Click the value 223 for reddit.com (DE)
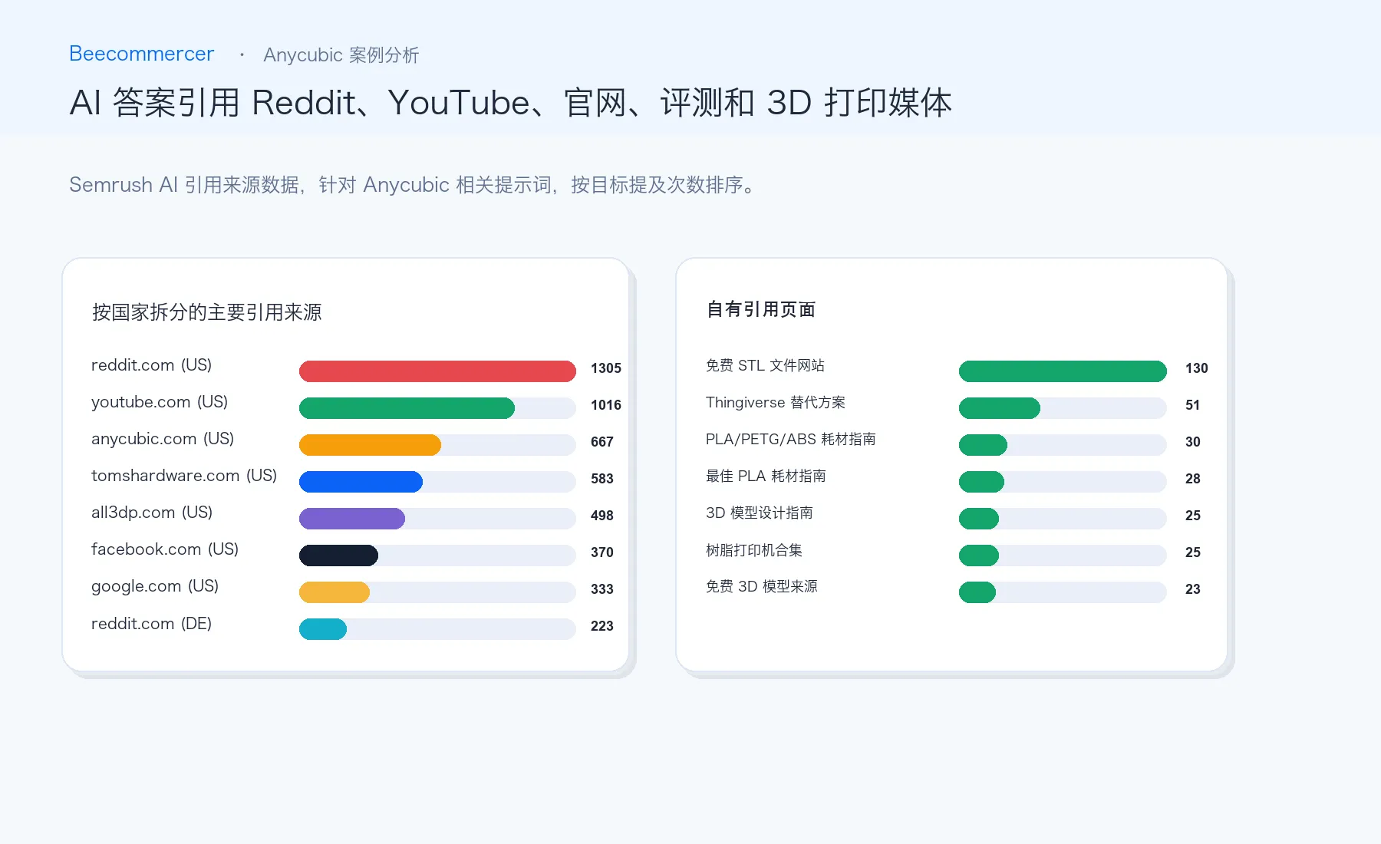 pos(602,626)
